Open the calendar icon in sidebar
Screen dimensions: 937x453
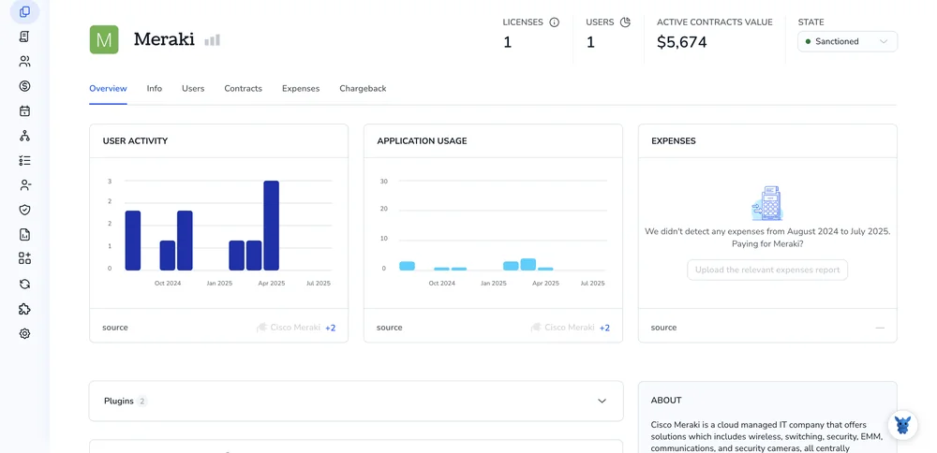[x=24, y=111]
